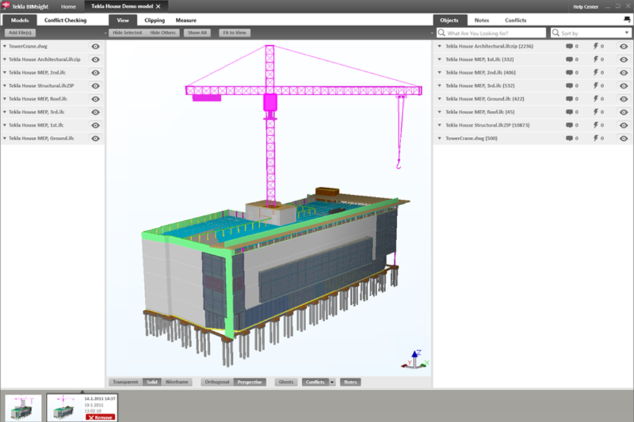Expand Tekla House Architectural.ifczip in Models list
634x422 pixels.
click(4, 60)
